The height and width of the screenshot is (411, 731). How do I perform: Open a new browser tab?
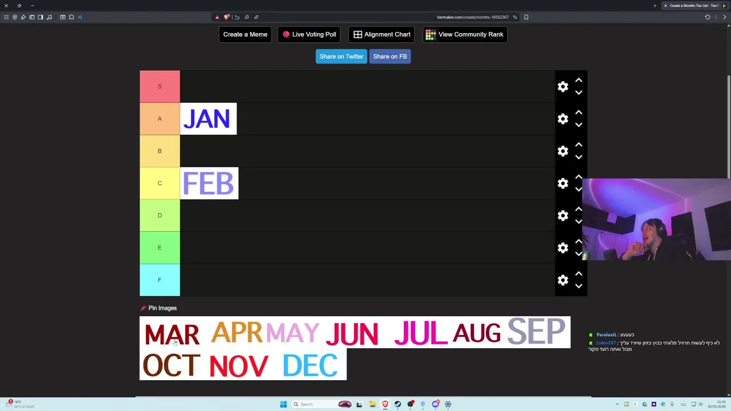pyautogui.click(x=654, y=6)
